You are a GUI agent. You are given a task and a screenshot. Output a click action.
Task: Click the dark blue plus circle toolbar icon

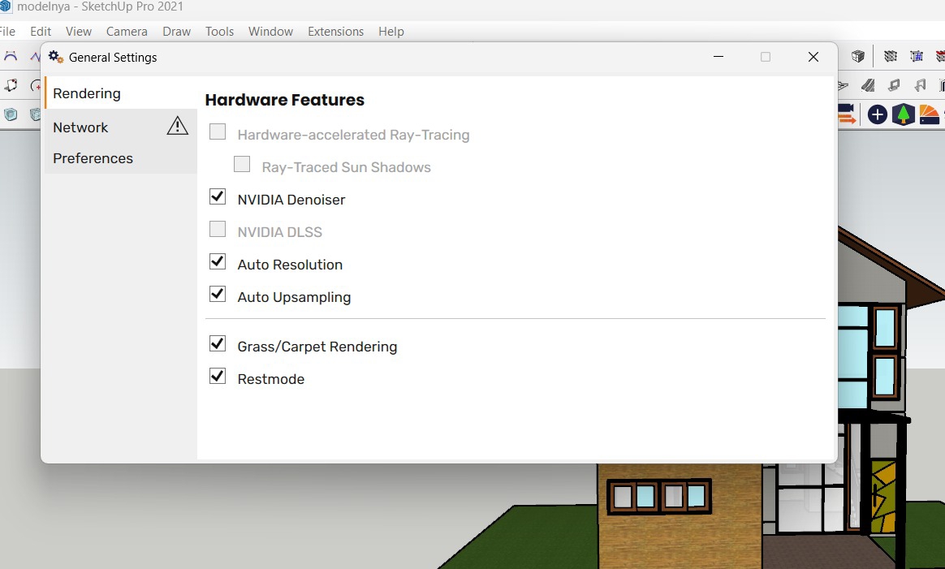877,114
